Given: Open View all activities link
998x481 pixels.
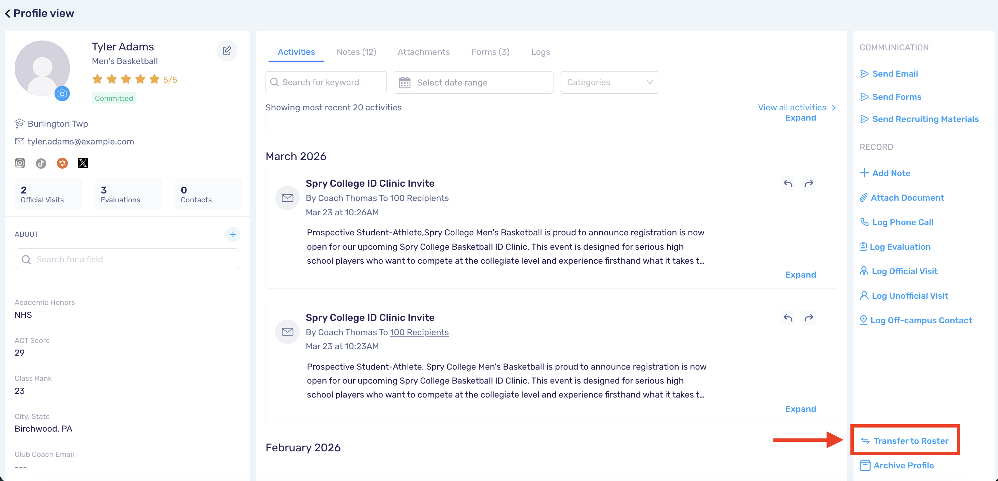Looking at the screenshot, I should click(x=797, y=107).
